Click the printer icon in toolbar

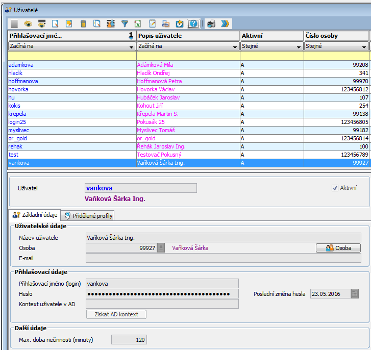tap(211, 23)
